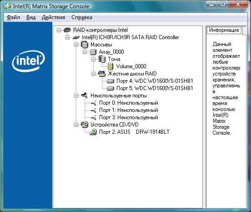The width and height of the screenshot is (251, 212).
Task: Collapse the Тома node
Action: [x=94, y=60]
